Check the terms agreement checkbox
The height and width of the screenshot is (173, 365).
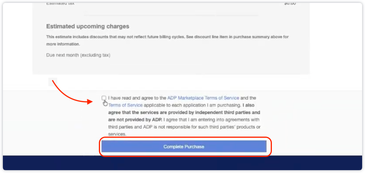coord(104,98)
